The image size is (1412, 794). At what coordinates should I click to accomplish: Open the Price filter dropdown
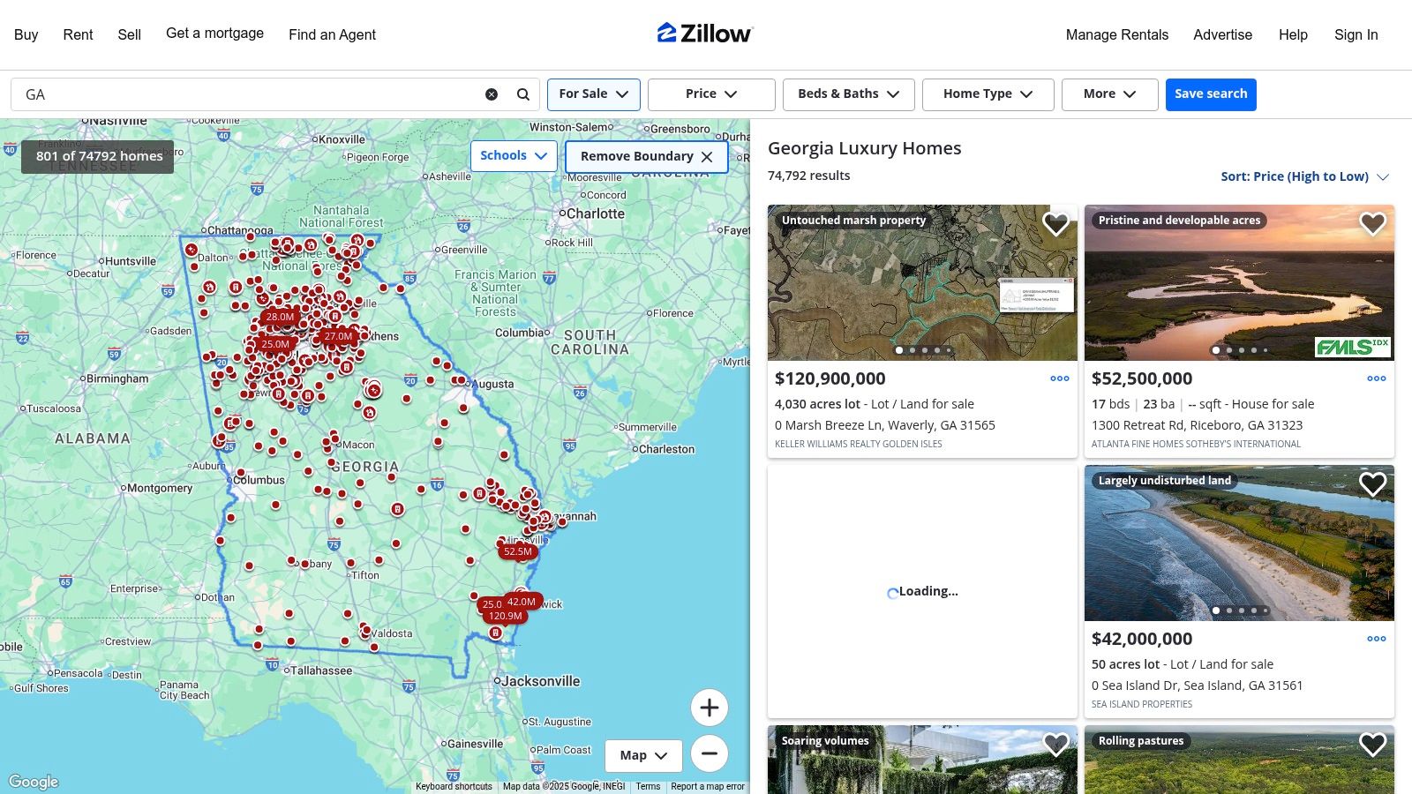point(711,94)
